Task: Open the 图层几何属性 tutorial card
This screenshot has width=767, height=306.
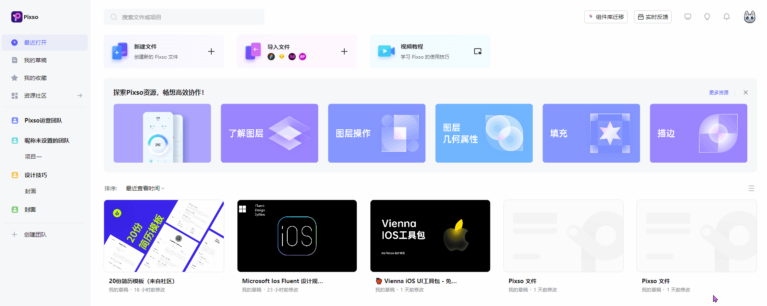Action: click(x=484, y=133)
